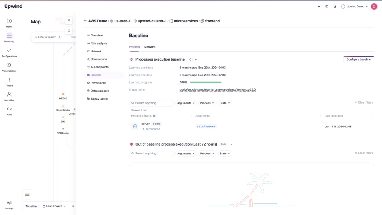Open the documentation book icon in the top bar
This screenshot has height=215, width=382.
326,6
